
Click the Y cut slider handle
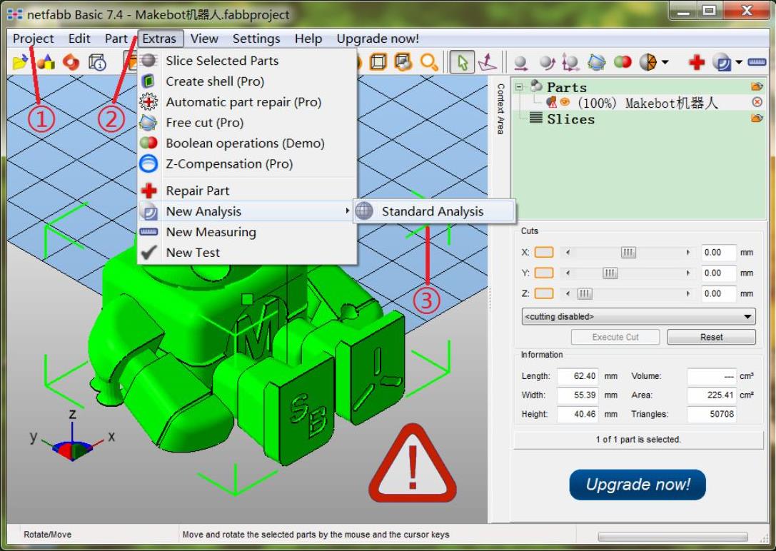pyautogui.click(x=610, y=273)
